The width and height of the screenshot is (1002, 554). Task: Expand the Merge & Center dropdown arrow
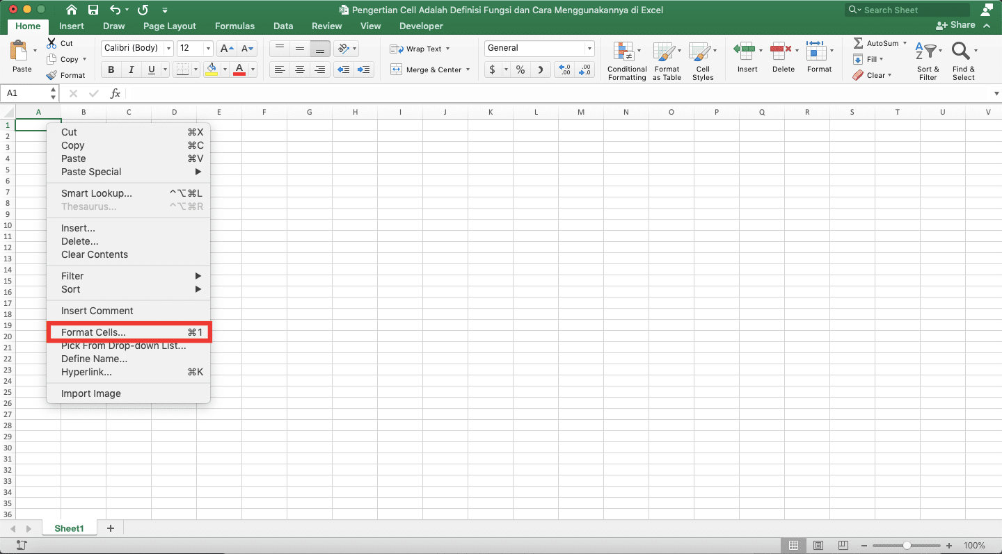pyautogui.click(x=468, y=70)
